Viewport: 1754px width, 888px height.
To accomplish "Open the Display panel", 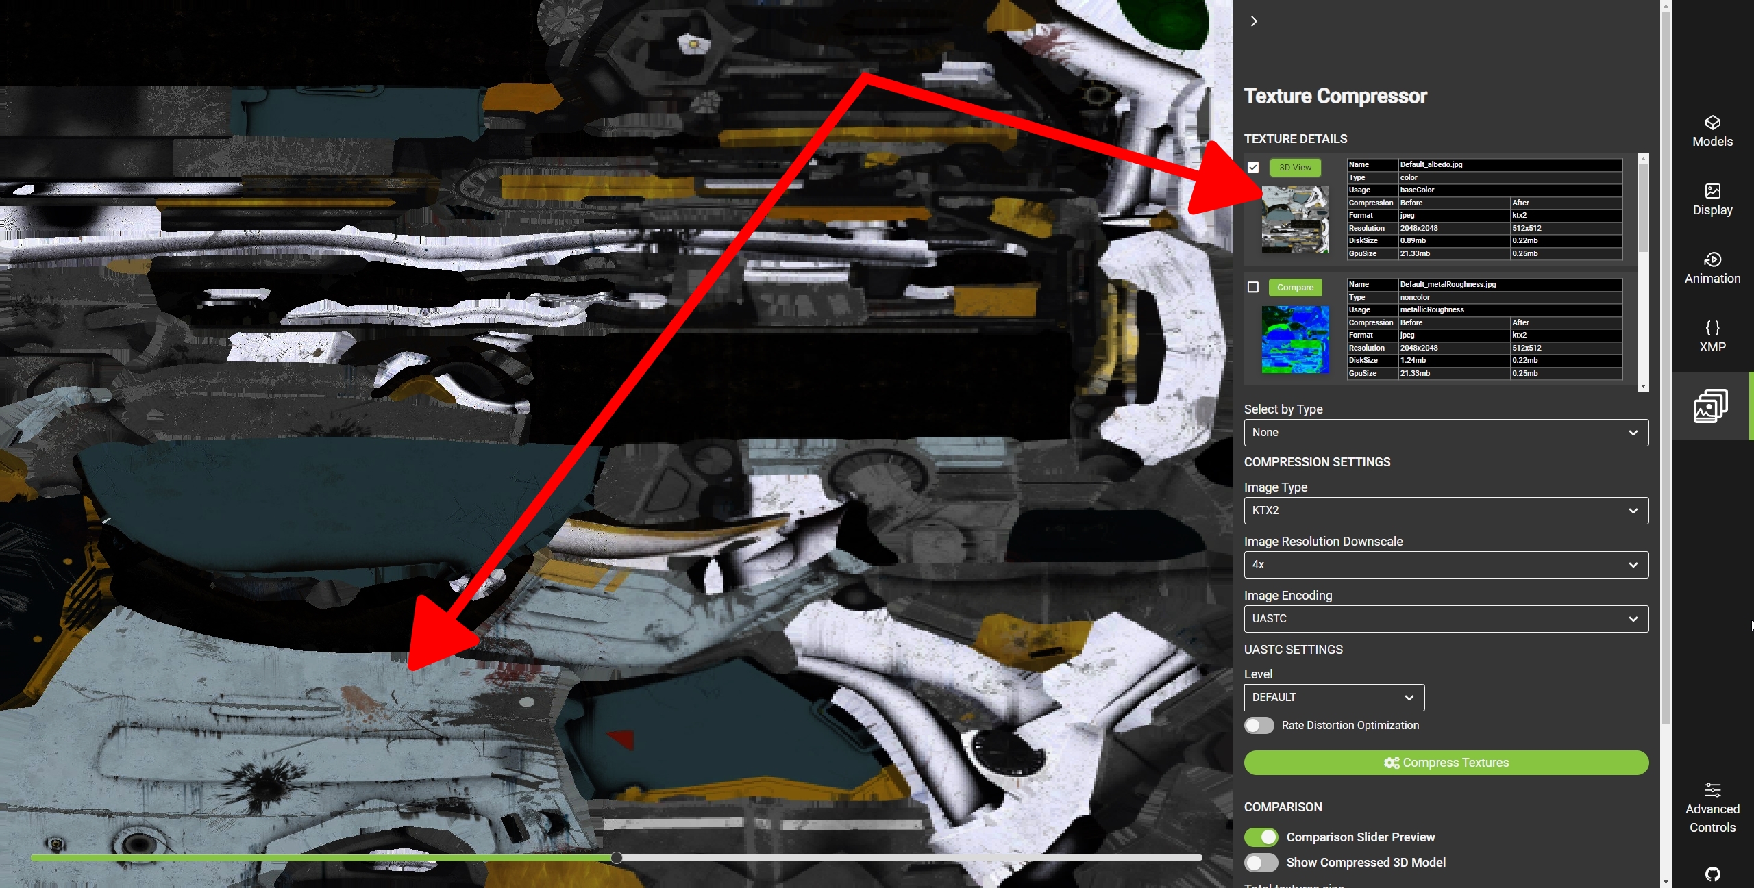I will (1712, 198).
